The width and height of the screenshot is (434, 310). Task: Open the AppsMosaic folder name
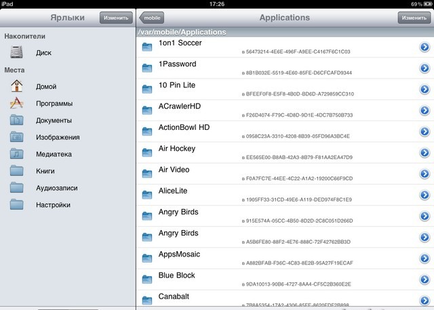pos(179,254)
